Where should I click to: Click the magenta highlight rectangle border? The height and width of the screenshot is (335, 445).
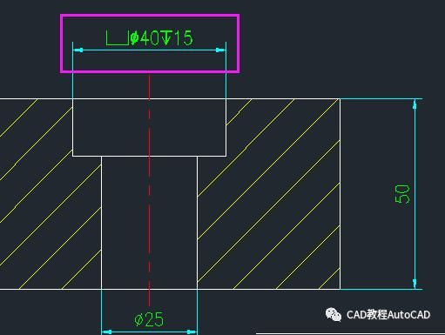pos(150,16)
